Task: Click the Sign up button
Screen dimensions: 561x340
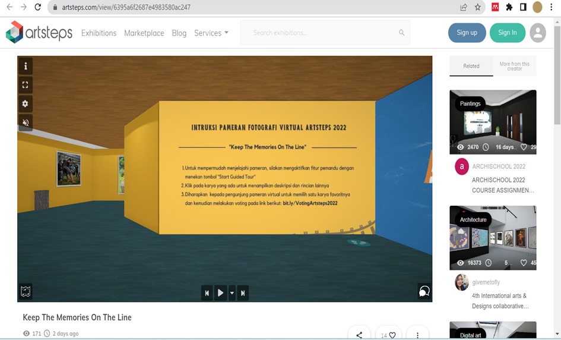Action: coord(467,33)
